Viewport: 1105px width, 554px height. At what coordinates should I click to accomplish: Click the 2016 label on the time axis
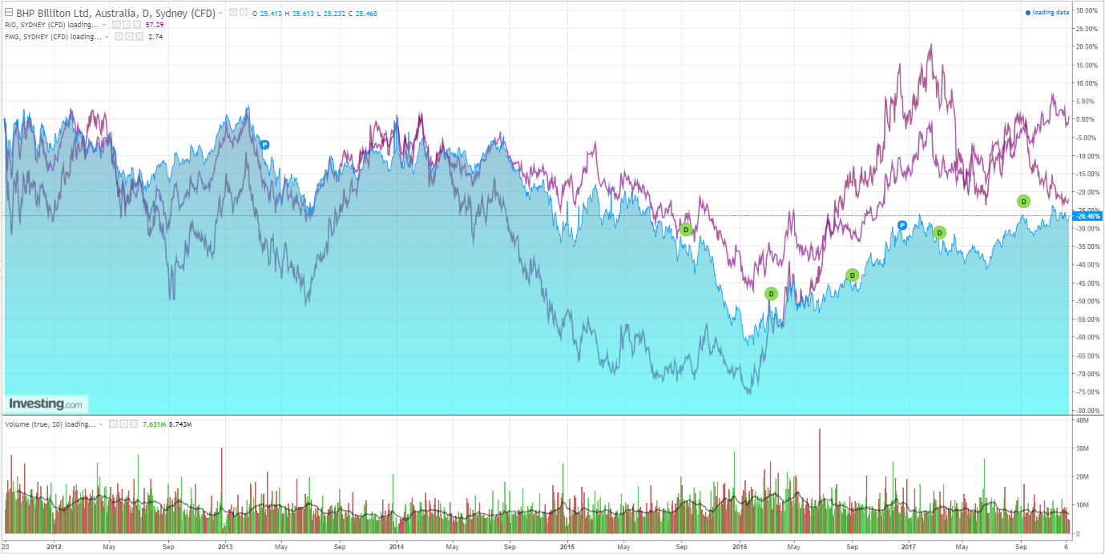(739, 548)
